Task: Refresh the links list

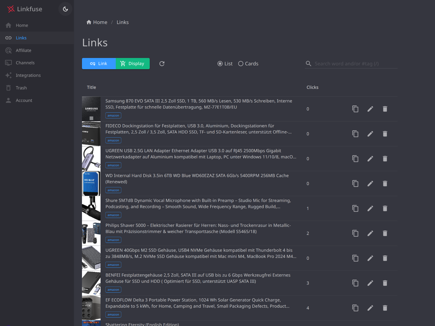Action: (162, 63)
